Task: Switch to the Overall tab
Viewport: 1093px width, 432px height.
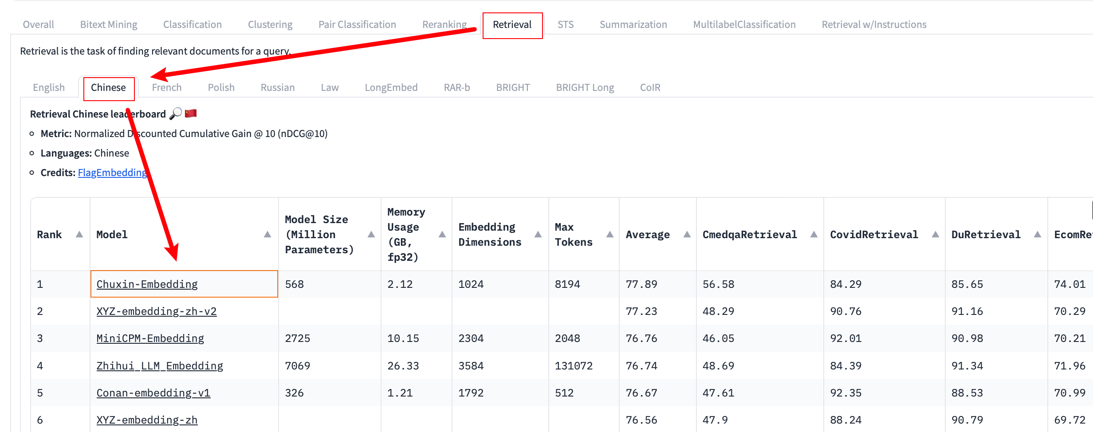Action: [x=39, y=24]
